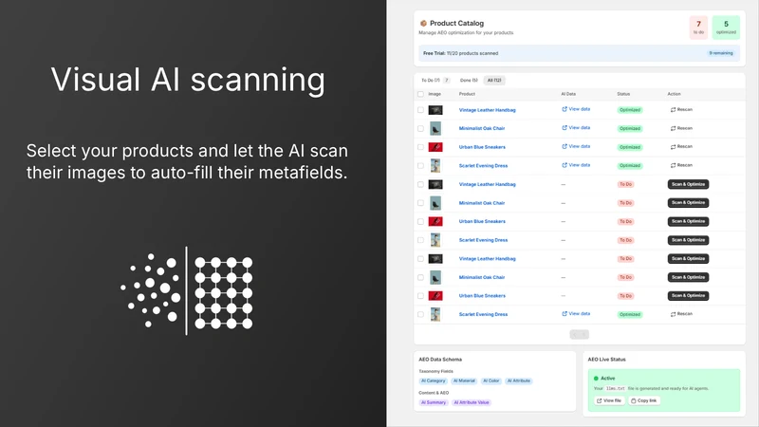
Task: Click the Product Catalog box icon
Action: (423, 23)
